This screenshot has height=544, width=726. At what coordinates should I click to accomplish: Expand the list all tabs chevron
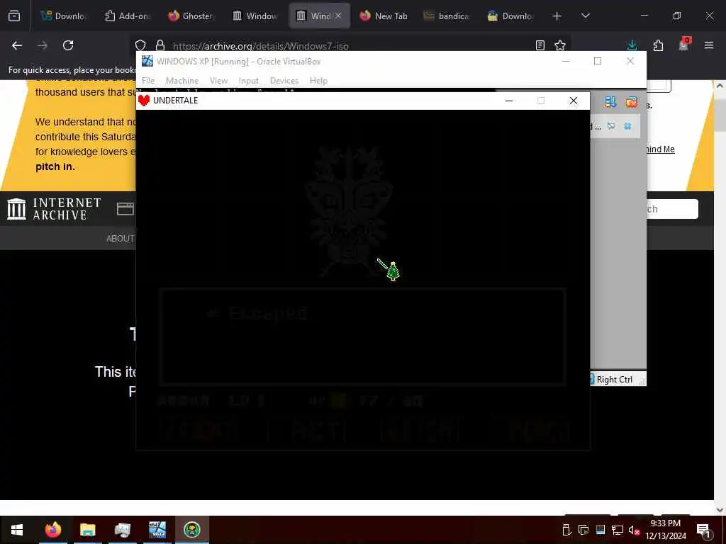pos(586,16)
